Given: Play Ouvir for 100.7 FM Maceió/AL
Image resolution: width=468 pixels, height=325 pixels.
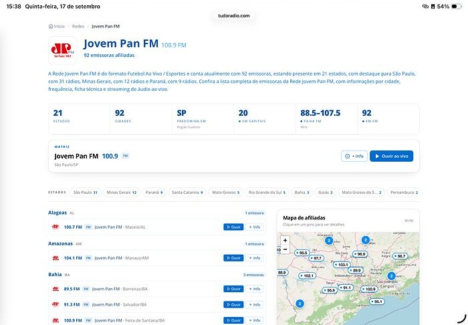Looking at the screenshot, I should pos(233,227).
